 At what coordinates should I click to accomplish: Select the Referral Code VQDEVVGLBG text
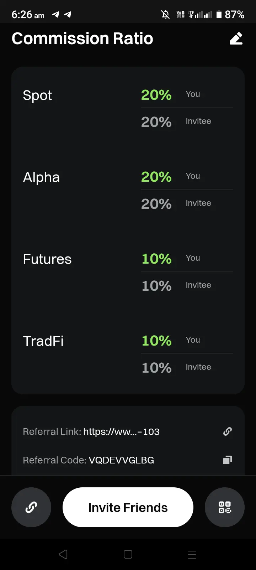click(121, 460)
